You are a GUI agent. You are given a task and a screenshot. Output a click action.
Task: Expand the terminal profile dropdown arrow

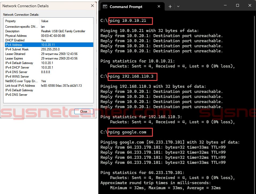178,6
